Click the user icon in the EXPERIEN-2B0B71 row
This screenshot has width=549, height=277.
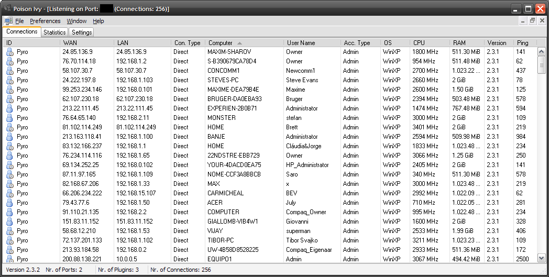(10, 108)
